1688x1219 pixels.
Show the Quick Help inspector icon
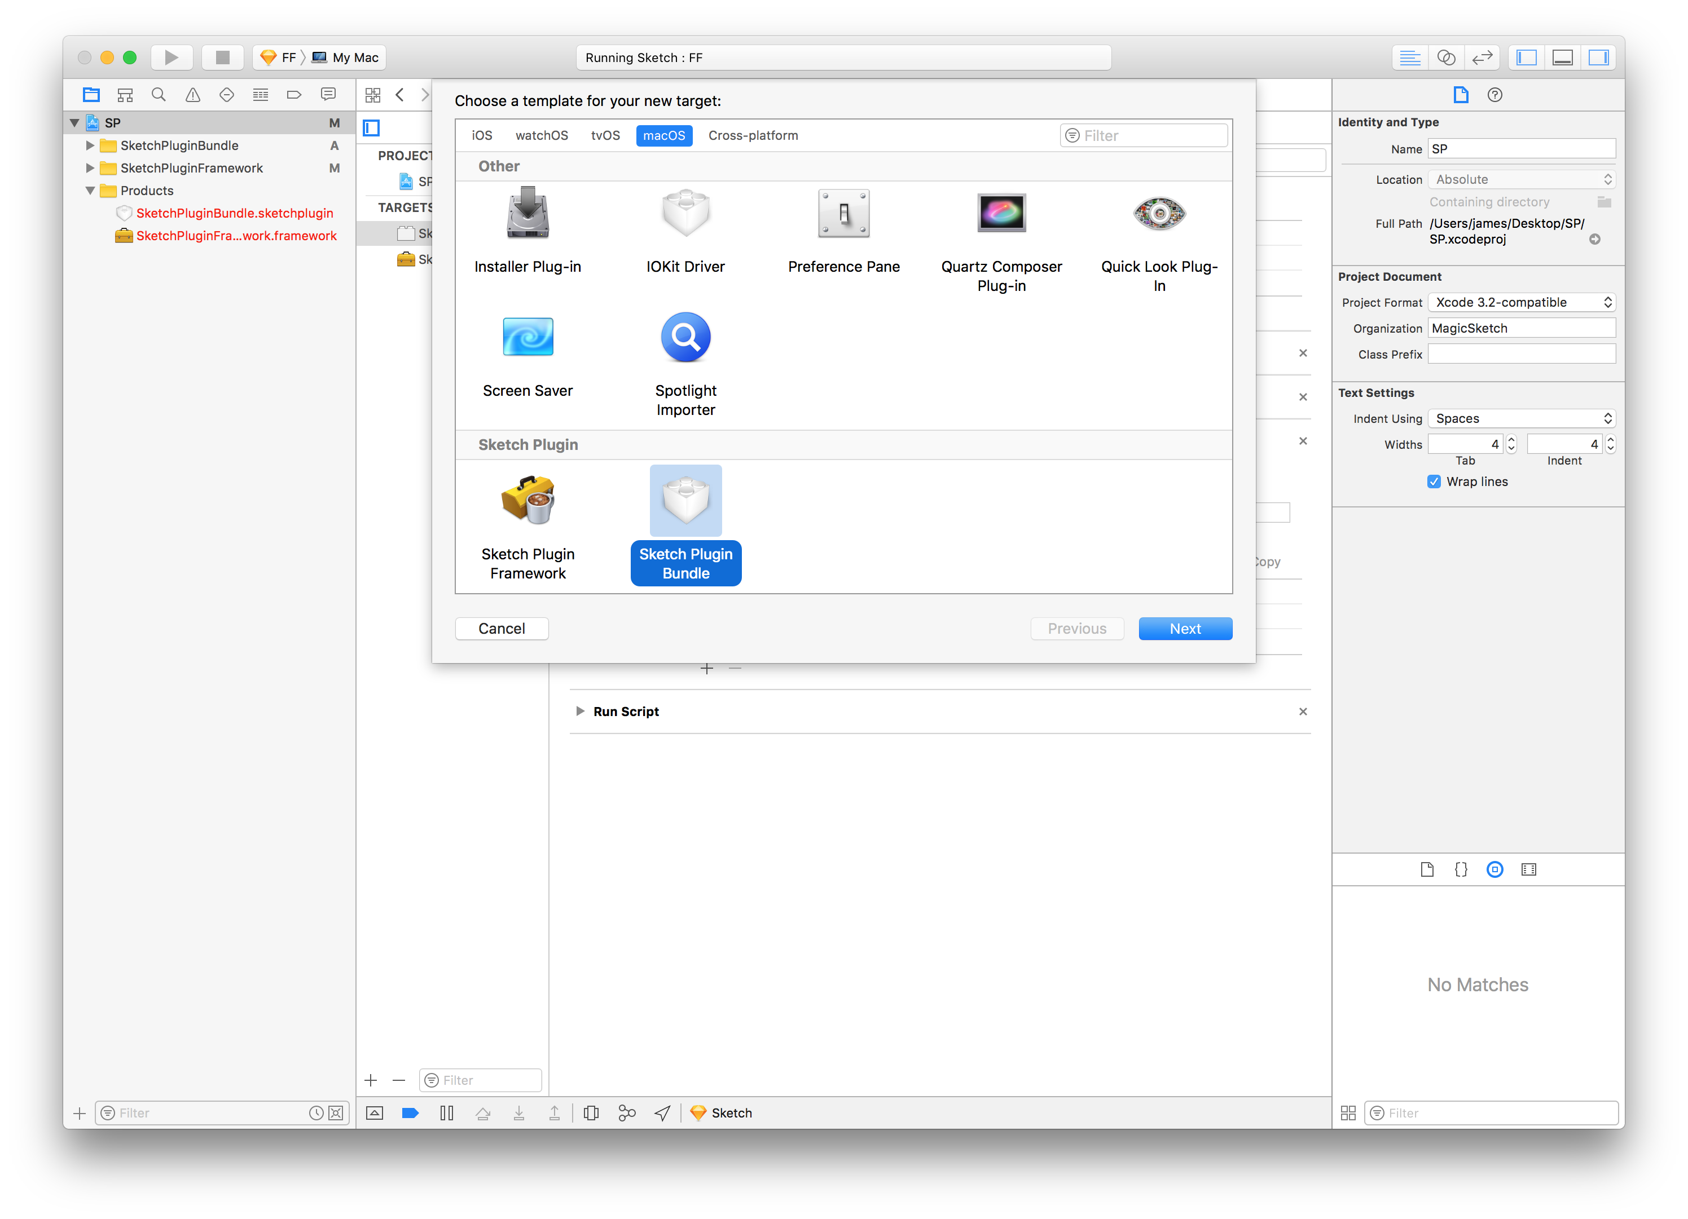click(x=1494, y=95)
